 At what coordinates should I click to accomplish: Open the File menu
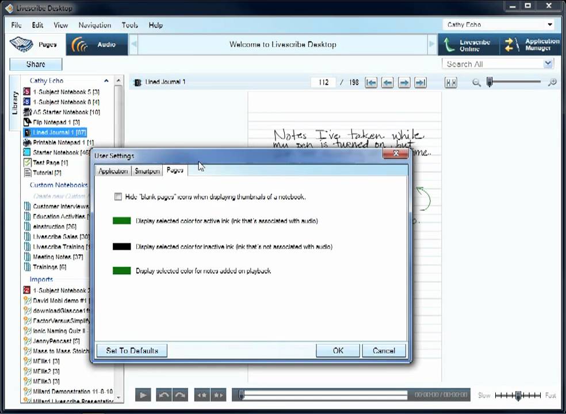pos(16,25)
